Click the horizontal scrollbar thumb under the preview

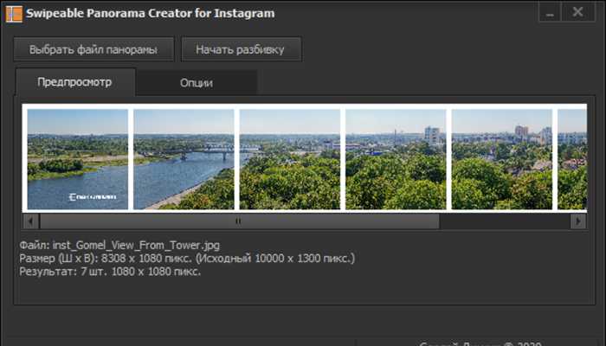238,221
